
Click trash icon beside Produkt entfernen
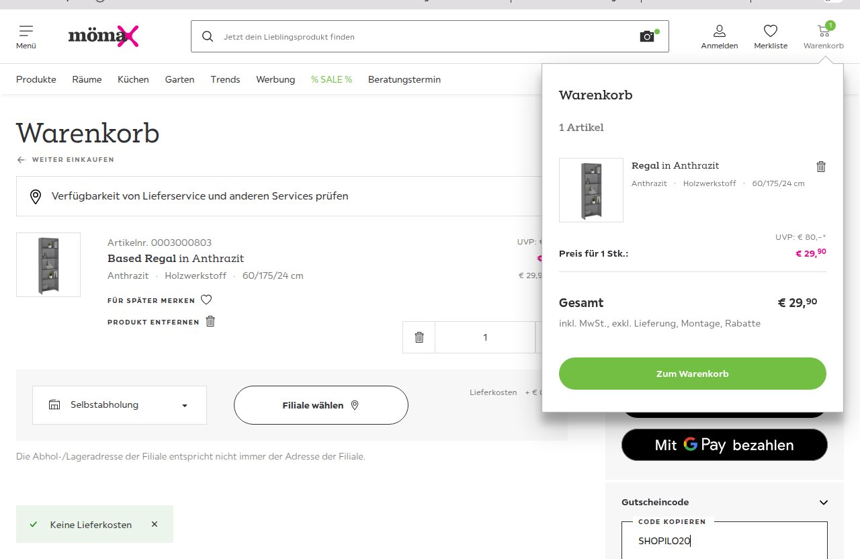click(x=210, y=321)
